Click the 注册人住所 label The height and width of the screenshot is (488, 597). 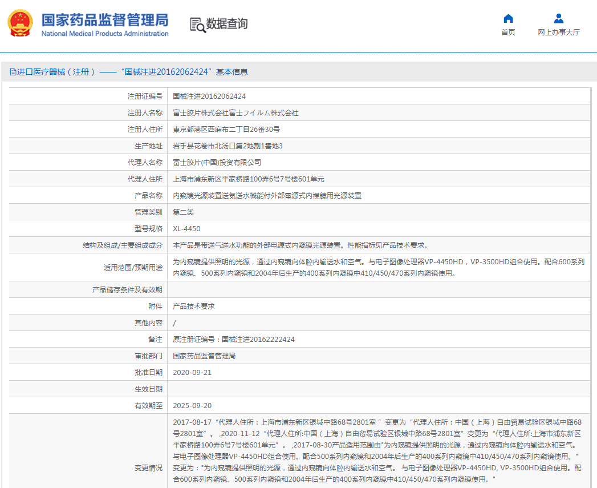tap(145, 129)
